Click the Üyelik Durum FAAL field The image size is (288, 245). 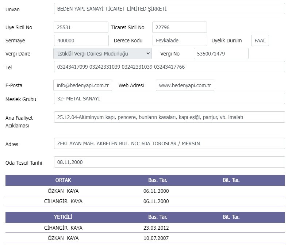coord(260,41)
